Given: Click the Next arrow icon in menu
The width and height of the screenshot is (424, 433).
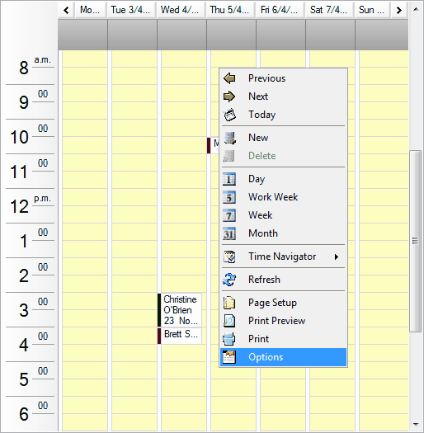Looking at the screenshot, I should coord(229,96).
